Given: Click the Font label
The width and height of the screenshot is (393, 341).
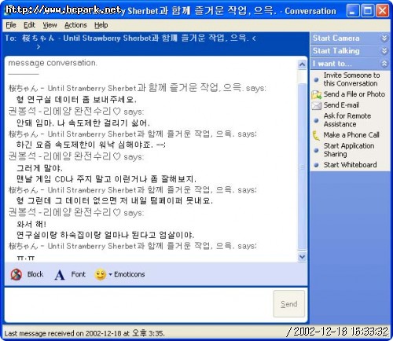Looking at the screenshot, I should [x=79, y=274].
